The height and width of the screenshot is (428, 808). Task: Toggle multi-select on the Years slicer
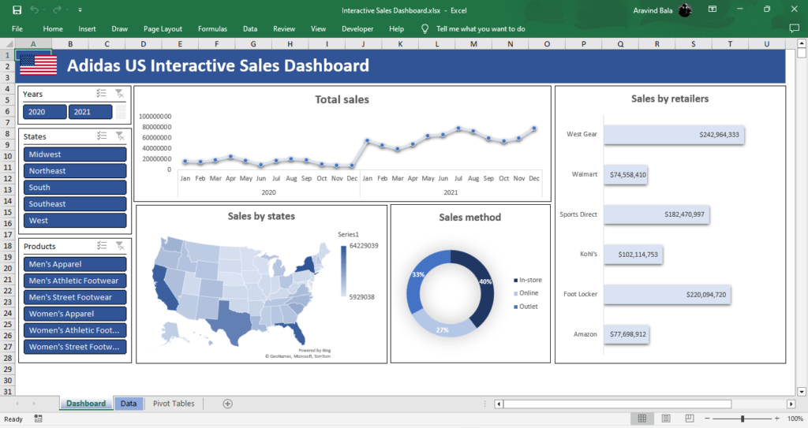click(x=102, y=93)
